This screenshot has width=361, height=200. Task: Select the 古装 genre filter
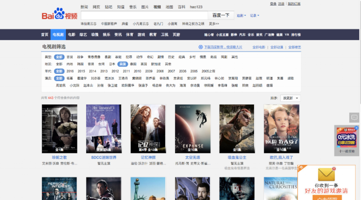pyautogui.click(x=70, y=57)
